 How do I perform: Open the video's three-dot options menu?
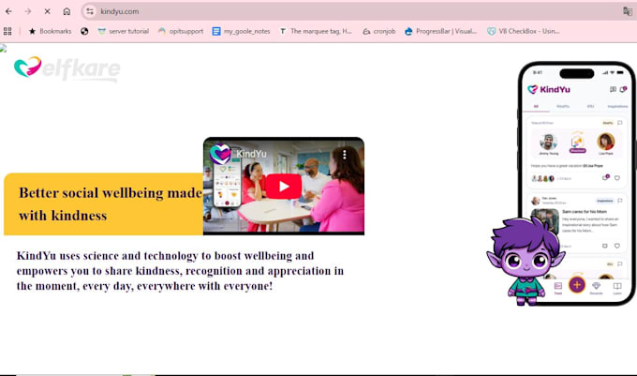[345, 155]
